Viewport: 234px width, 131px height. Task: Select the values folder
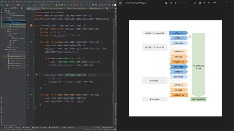point(12,43)
